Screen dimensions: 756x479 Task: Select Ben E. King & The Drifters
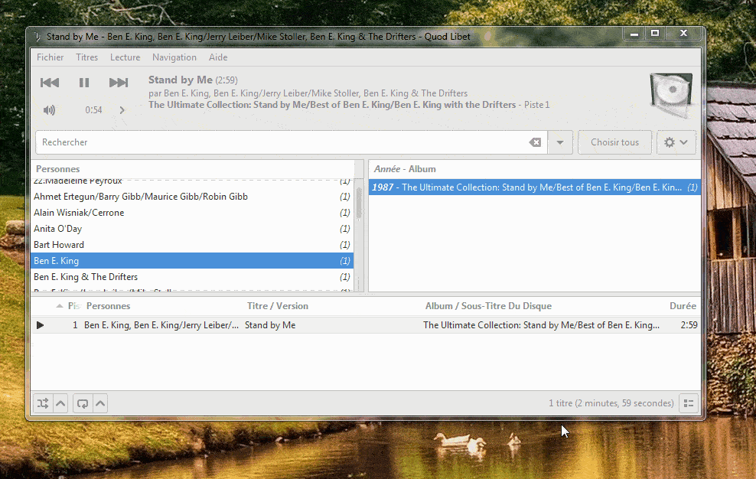[x=192, y=277]
